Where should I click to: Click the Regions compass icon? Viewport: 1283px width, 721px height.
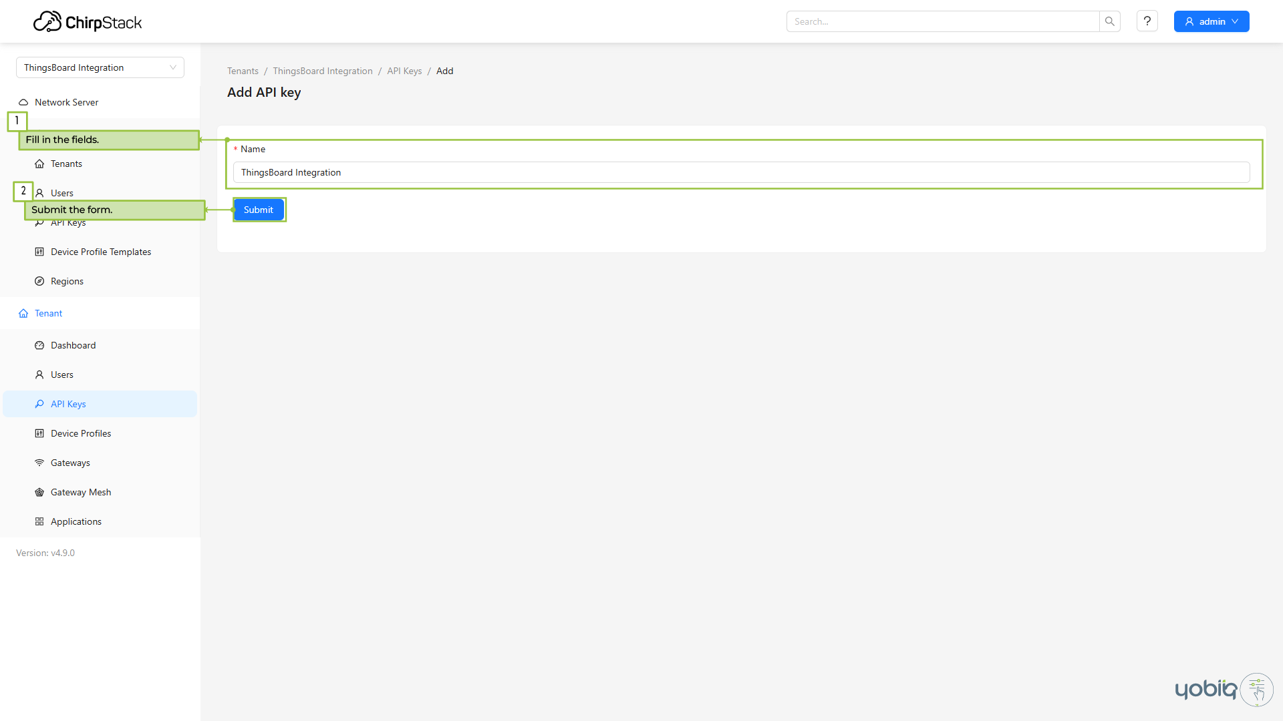39,282
